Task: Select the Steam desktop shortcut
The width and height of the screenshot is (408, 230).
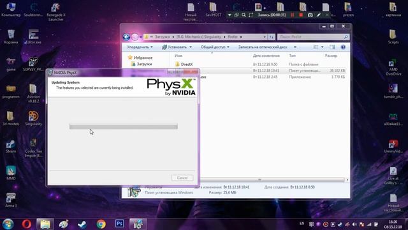Action: [11, 146]
